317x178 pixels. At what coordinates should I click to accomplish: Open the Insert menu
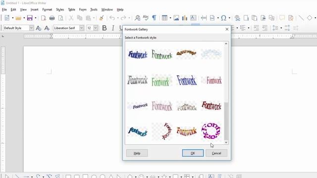[34, 9]
